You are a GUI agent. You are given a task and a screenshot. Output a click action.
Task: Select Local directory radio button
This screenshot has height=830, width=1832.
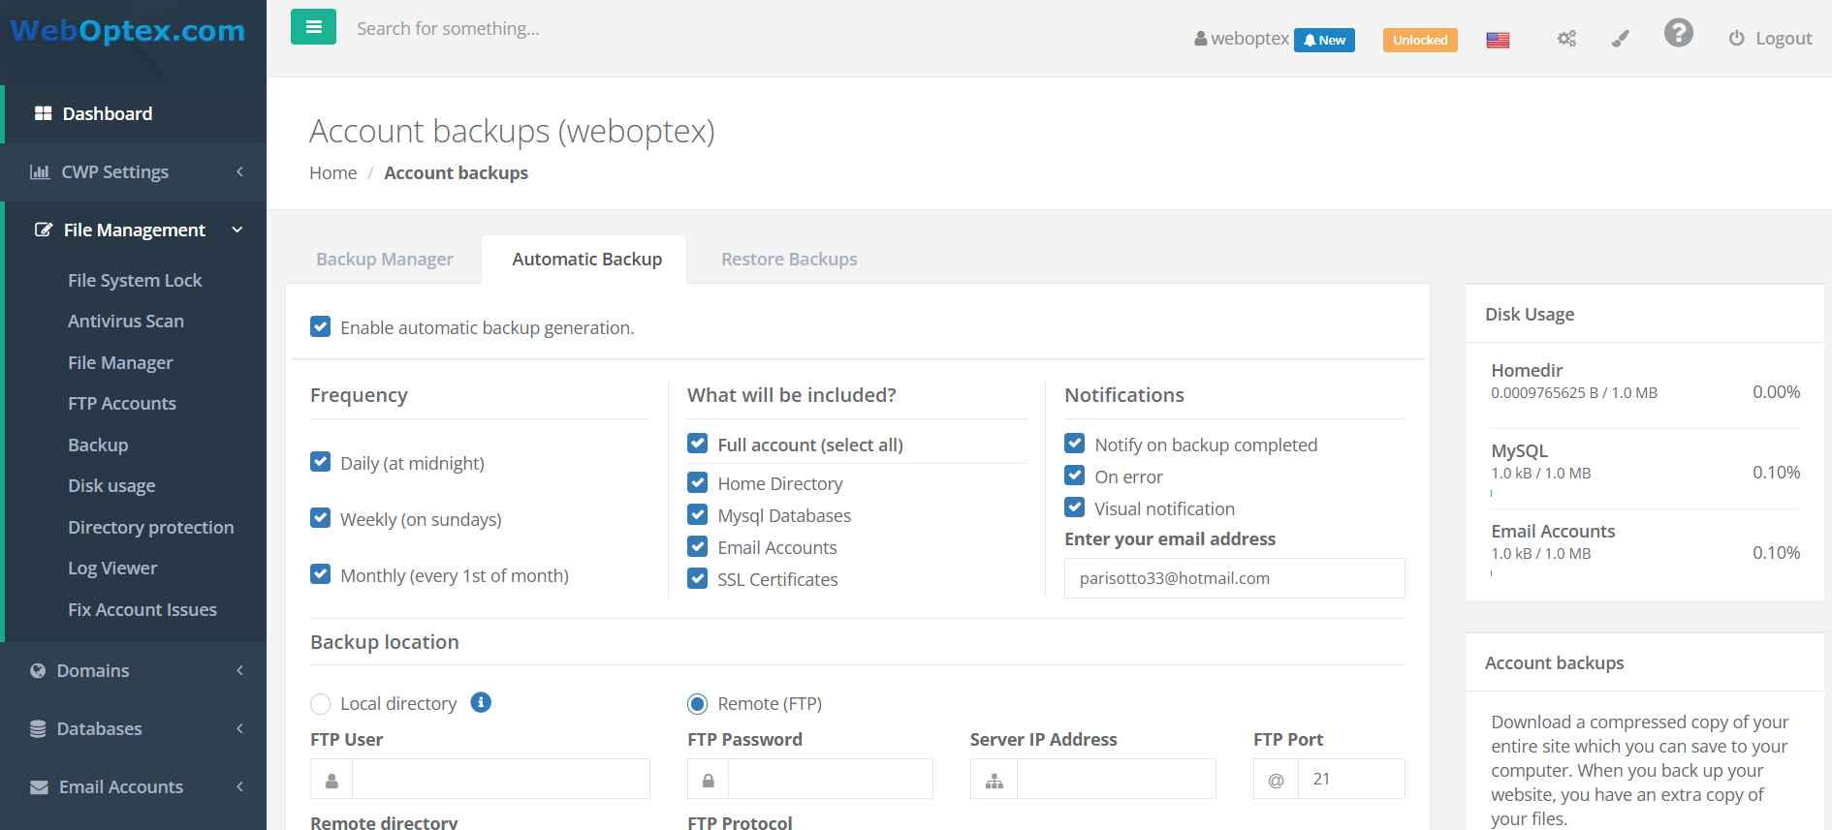321,704
